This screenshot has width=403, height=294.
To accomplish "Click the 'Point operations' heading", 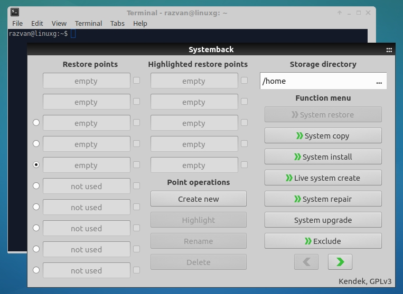I will 199,182.
